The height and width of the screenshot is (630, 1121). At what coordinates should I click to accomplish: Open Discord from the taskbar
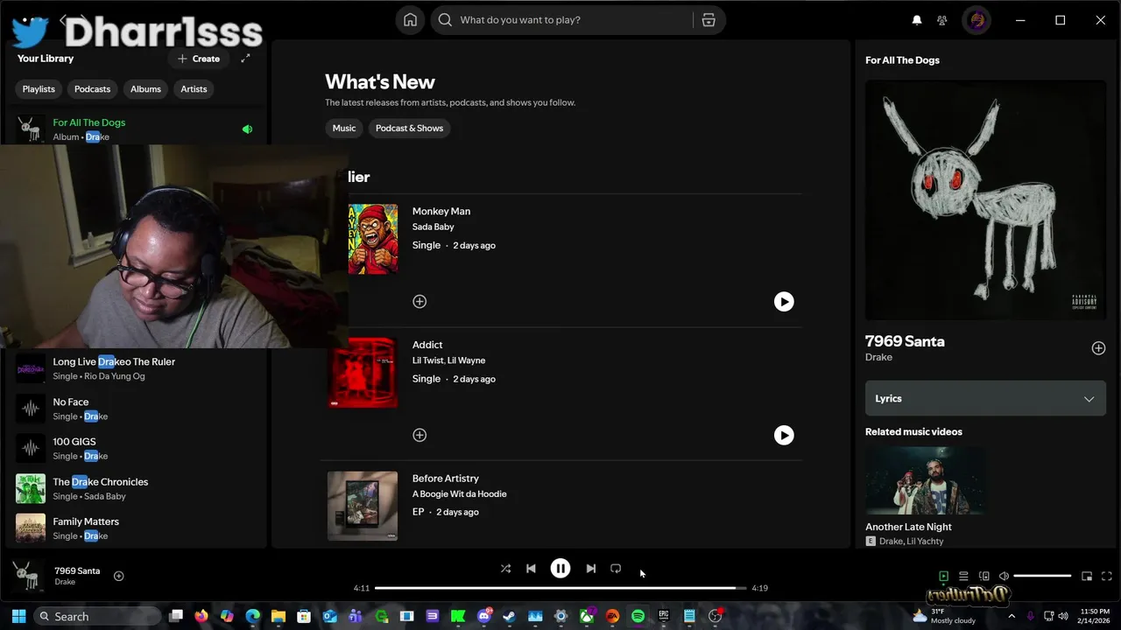pos(483,616)
